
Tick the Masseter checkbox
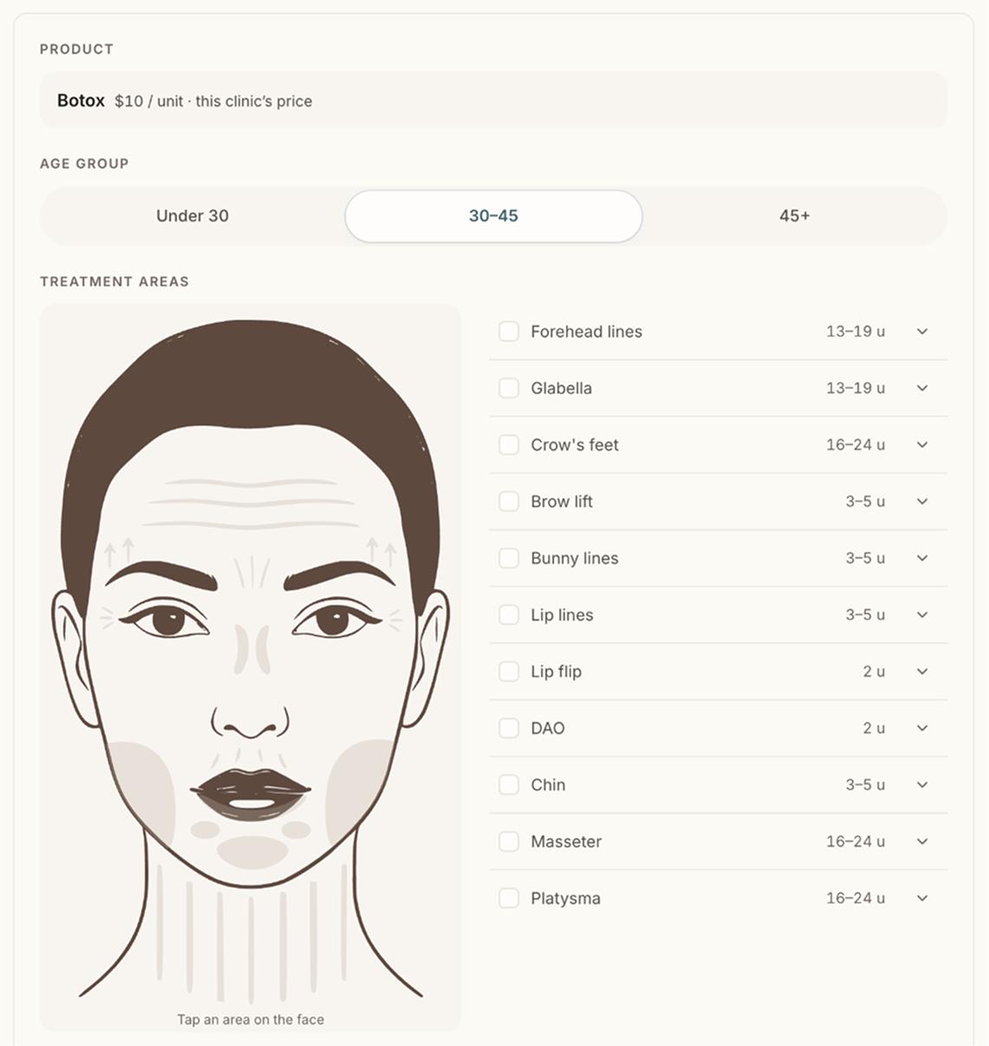[x=509, y=841]
